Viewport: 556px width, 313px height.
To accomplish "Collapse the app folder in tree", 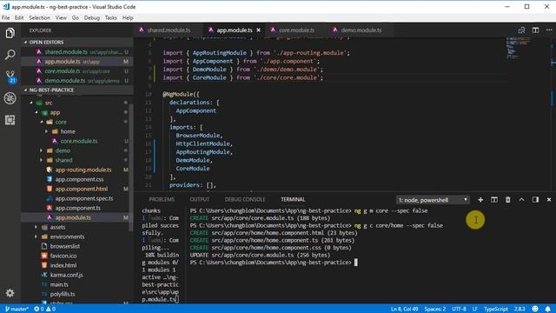I will pos(36,112).
